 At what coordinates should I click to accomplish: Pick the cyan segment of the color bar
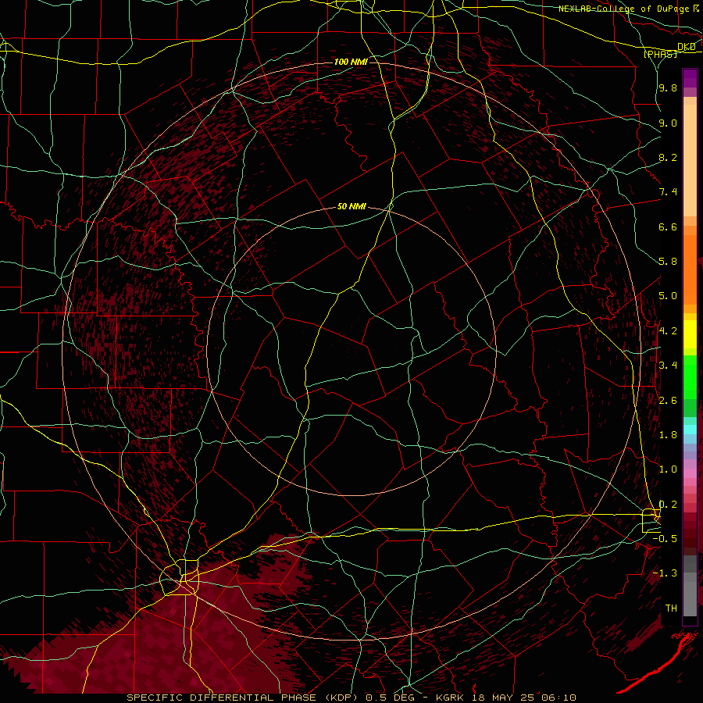[690, 430]
